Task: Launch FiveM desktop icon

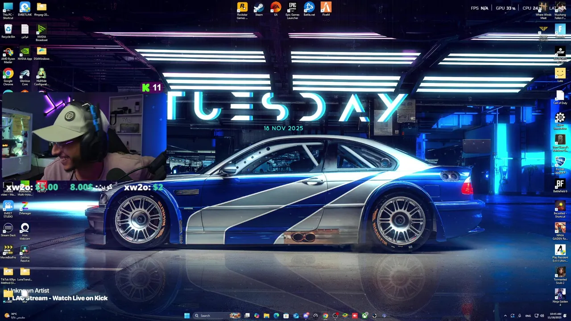Action: (x=326, y=9)
